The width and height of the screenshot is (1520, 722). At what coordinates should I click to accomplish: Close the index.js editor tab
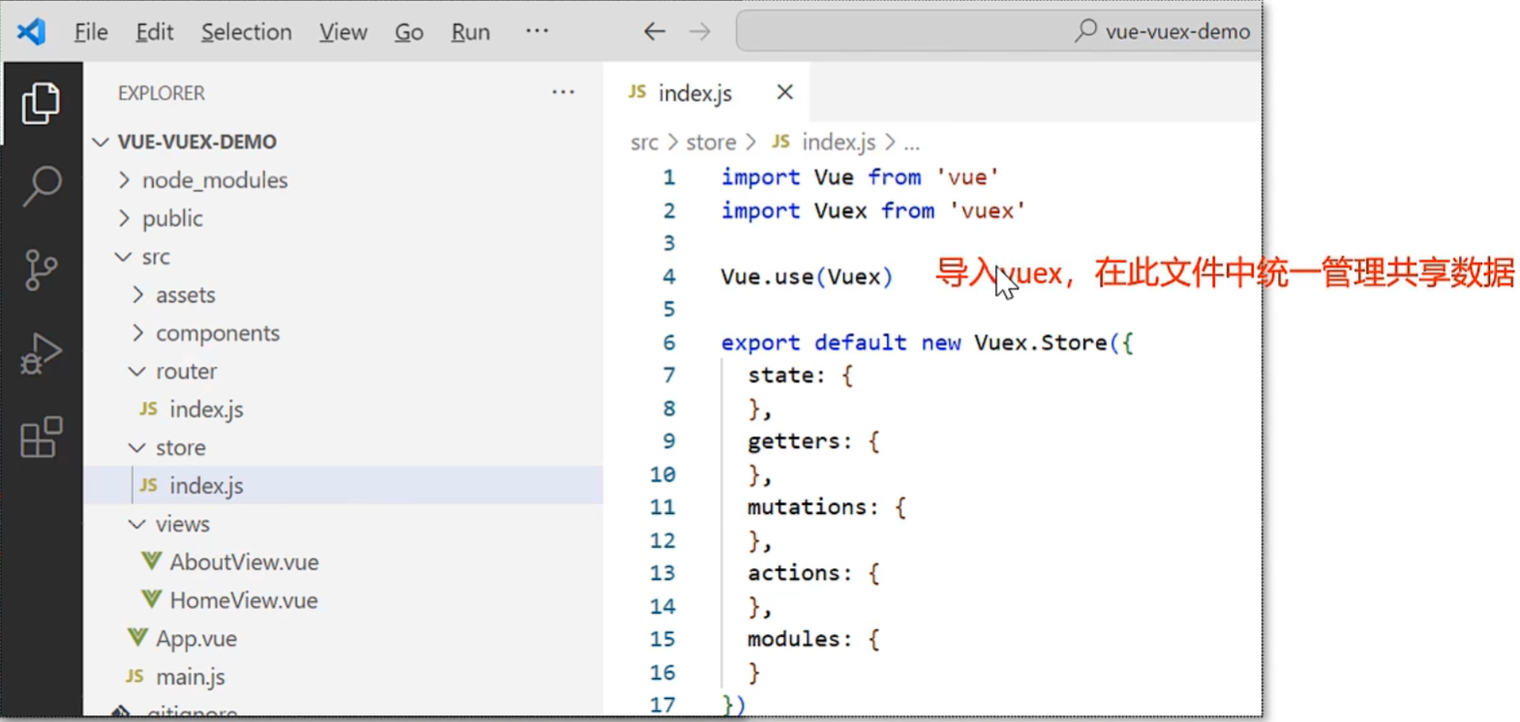785,92
